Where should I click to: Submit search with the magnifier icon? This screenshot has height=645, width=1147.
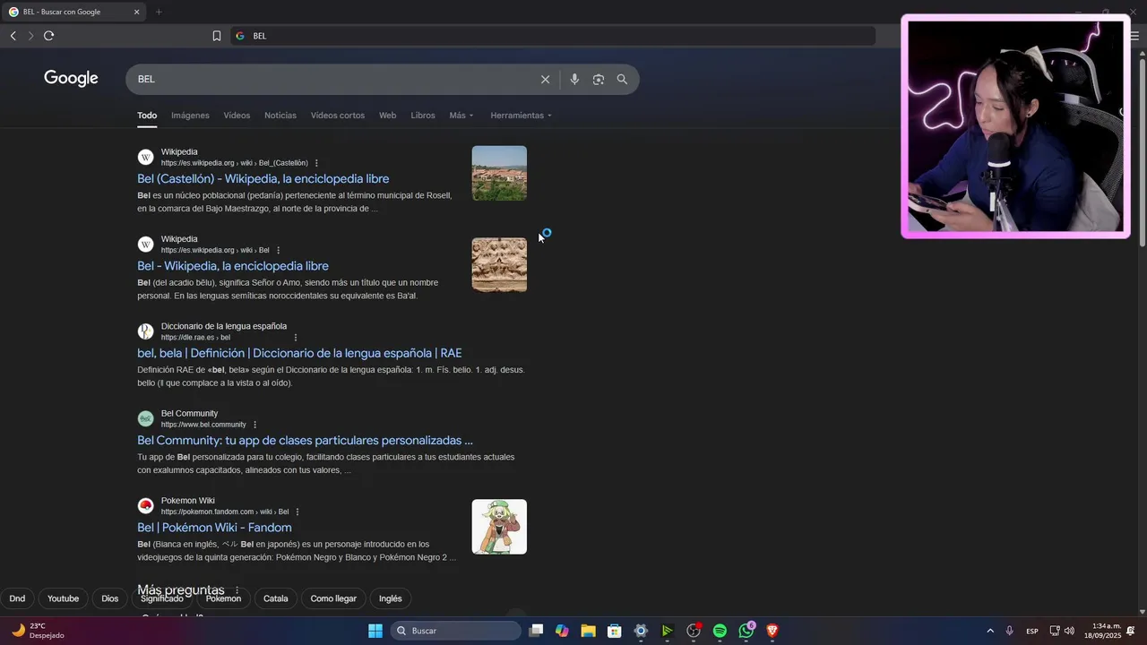622,79
